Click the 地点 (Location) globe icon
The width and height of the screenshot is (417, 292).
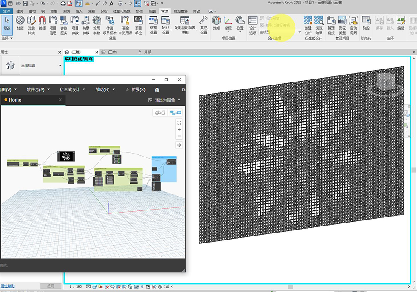click(x=216, y=23)
